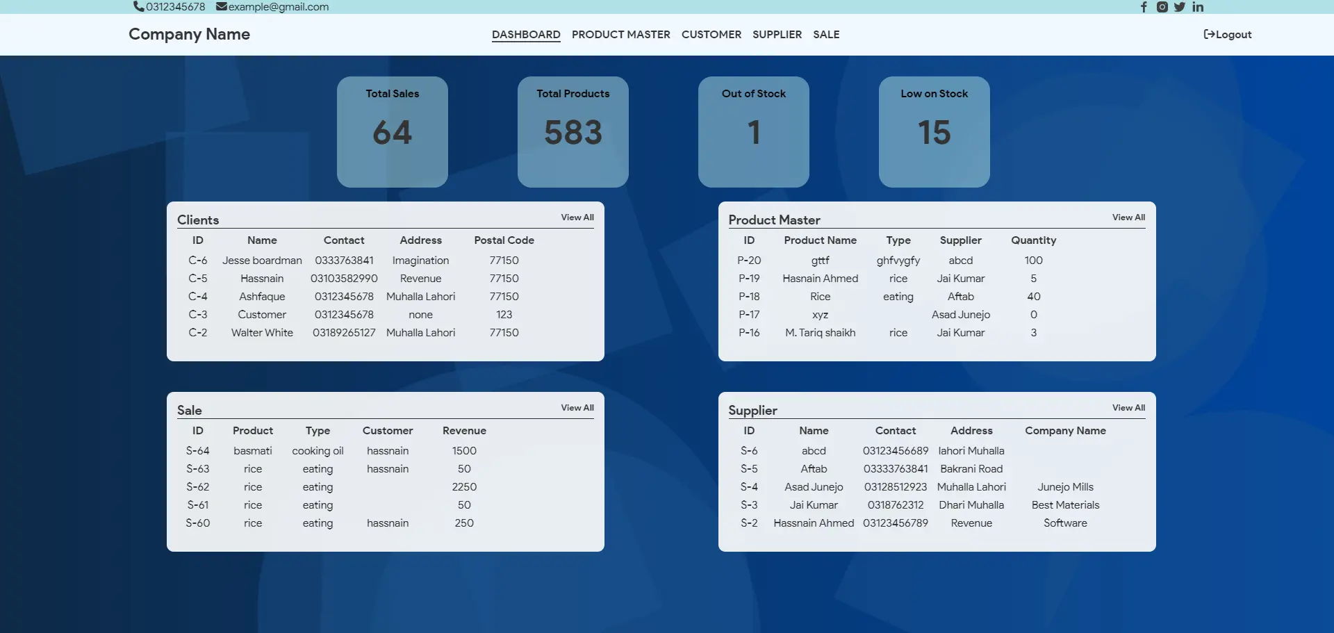
Task: Click client name Walter White
Action: (262, 333)
